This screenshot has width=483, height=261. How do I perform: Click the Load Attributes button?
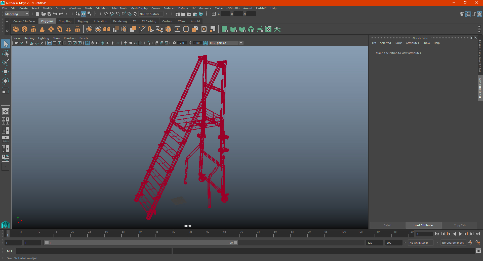(x=423, y=225)
